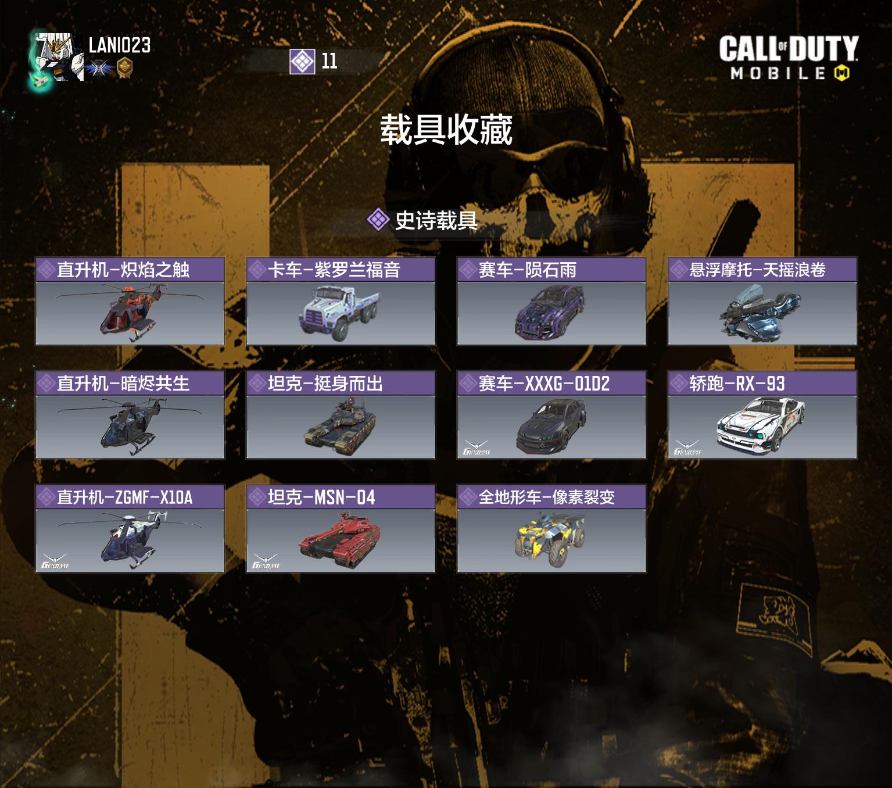
Task: Open the 坦克-挺身而出 tank card
Action: coord(341,415)
